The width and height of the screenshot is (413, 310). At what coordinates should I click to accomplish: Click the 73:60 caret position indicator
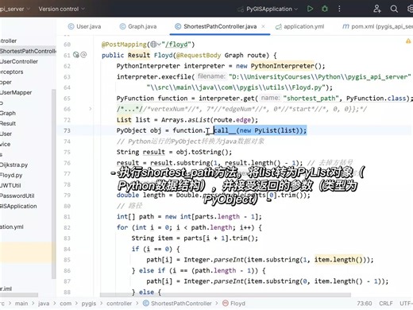click(365, 304)
